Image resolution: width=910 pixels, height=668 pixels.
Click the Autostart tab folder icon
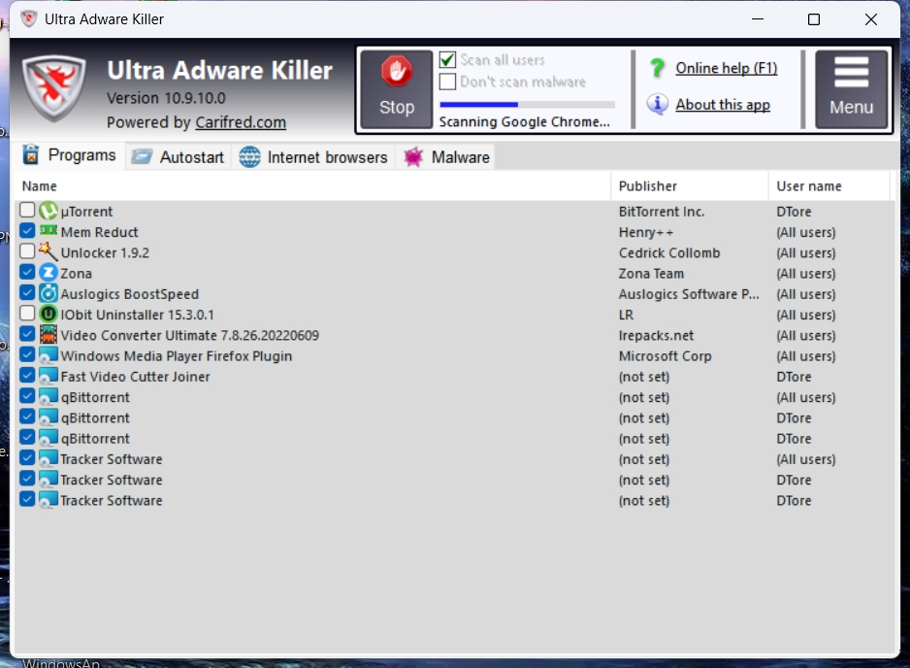point(141,157)
